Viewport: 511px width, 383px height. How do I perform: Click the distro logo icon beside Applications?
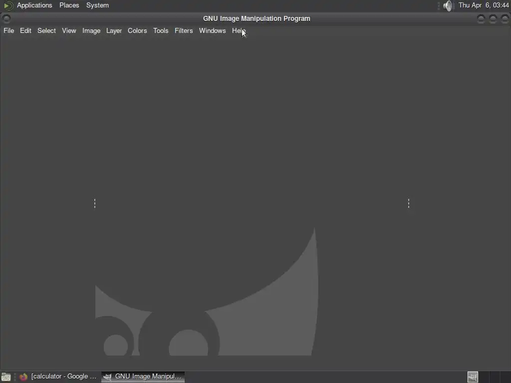coord(8,5)
